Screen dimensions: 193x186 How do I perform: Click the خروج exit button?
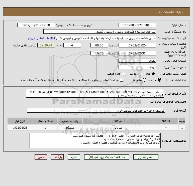click(41, 157)
